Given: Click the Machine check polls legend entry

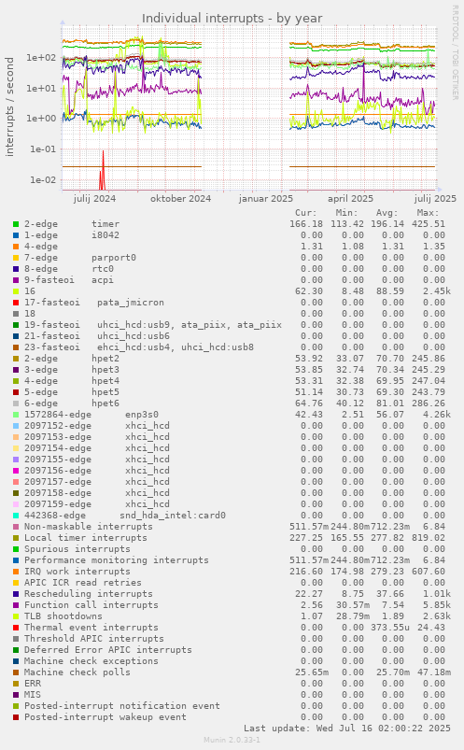Looking at the screenshot, I should (x=77, y=672).
